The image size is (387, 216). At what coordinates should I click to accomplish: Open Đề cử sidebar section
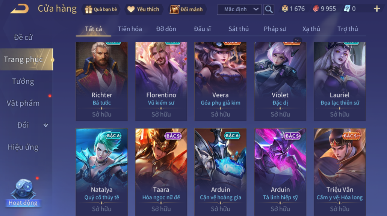click(x=23, y=37)
